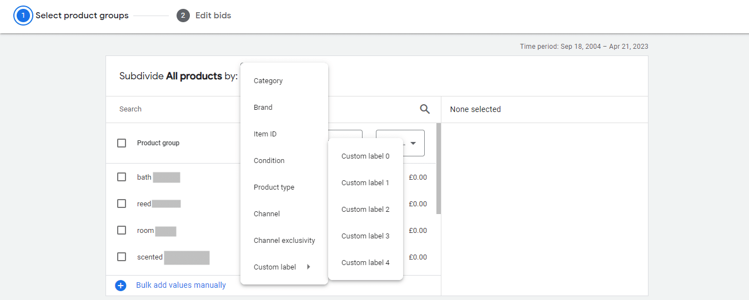Viewport: 749px width, 300px height.
Task: Click step 1 circle icon
Action: coord(23,16)
